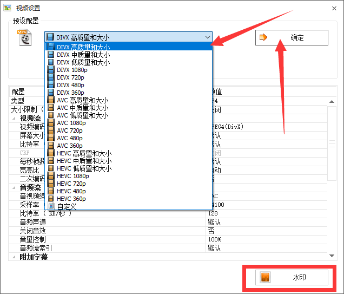Select DIVX 高质量和大小 in the list
The image size is (344, 294).
[x=129, y=47]
